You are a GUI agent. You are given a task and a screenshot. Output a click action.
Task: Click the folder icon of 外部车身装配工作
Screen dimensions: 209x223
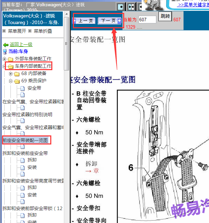click(x=10, y=59)
